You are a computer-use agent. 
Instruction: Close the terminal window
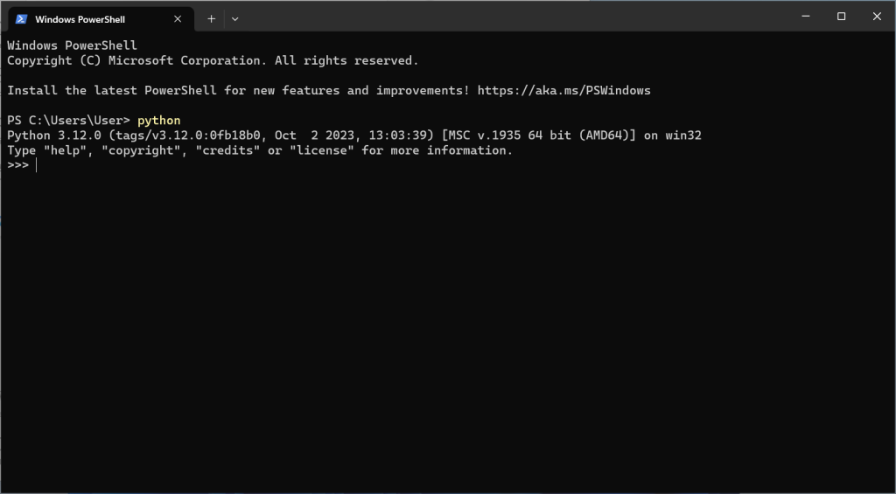(877, 17)
